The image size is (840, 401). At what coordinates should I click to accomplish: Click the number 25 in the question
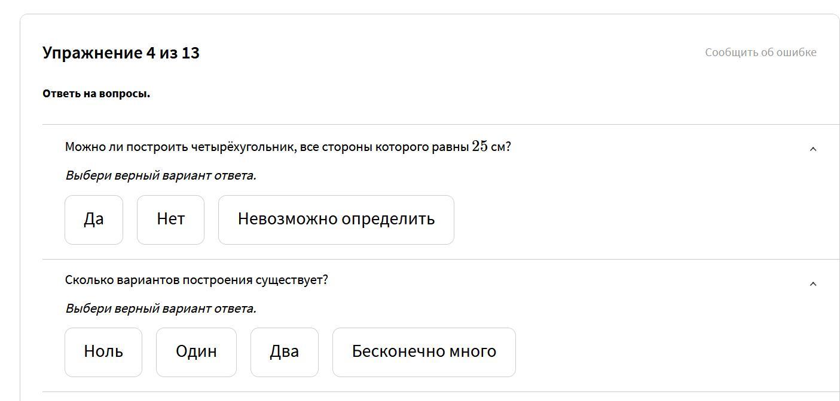pyautogui.click(x=480, y=146)
